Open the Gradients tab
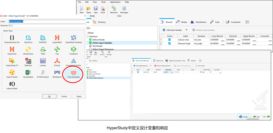This screenshot has width=273, height=133. [x=192, y=61]
